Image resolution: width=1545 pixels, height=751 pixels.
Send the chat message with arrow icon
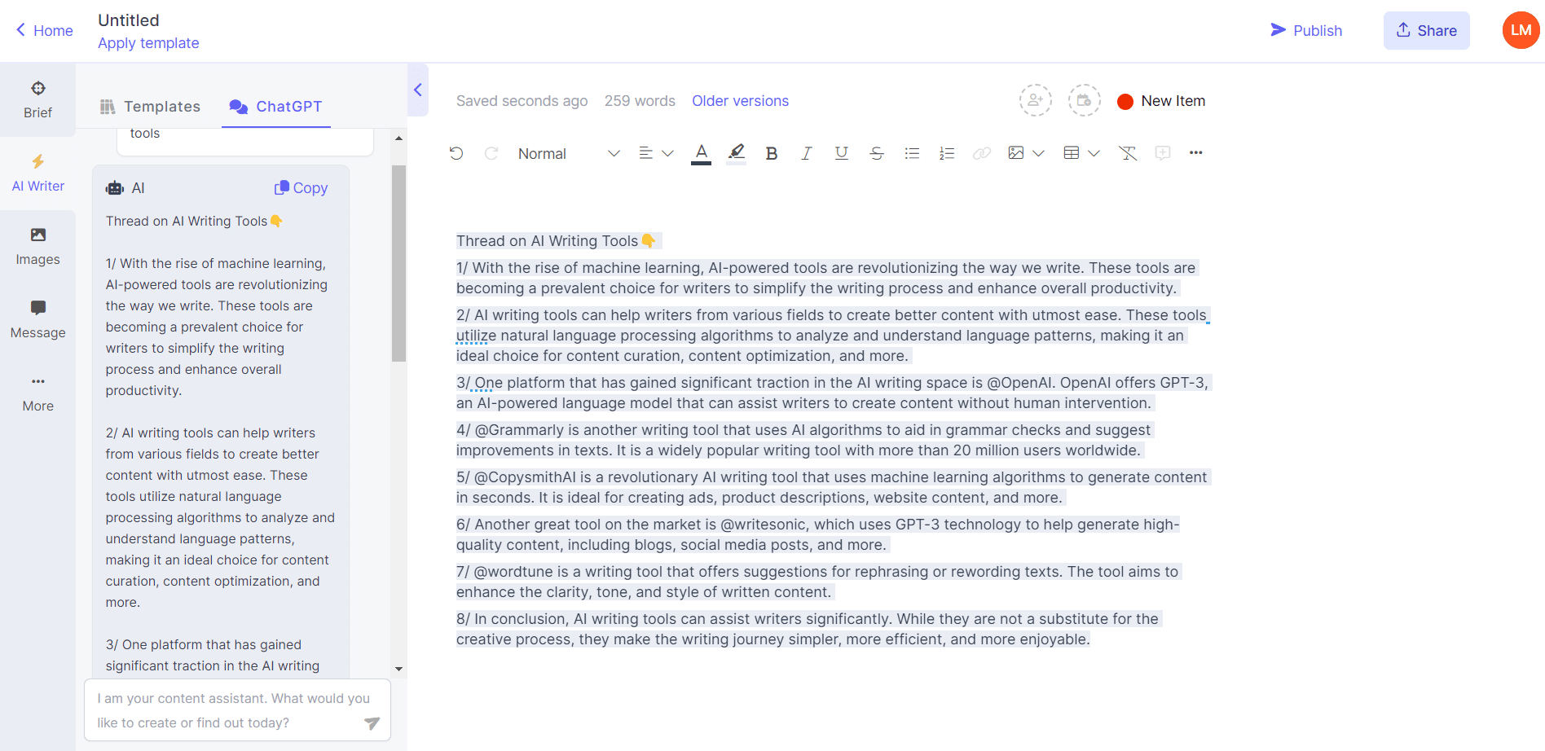(372, 722)
